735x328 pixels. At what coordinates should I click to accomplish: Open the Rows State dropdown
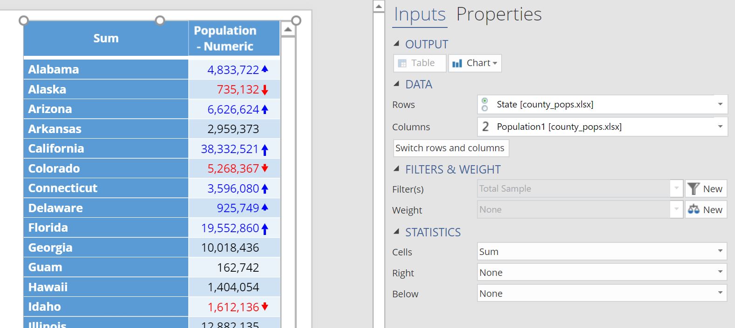pyautogui.click(x=720, y=104)
